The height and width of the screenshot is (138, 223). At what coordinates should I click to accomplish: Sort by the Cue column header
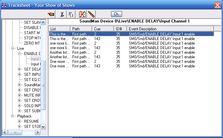coord(103,29)
